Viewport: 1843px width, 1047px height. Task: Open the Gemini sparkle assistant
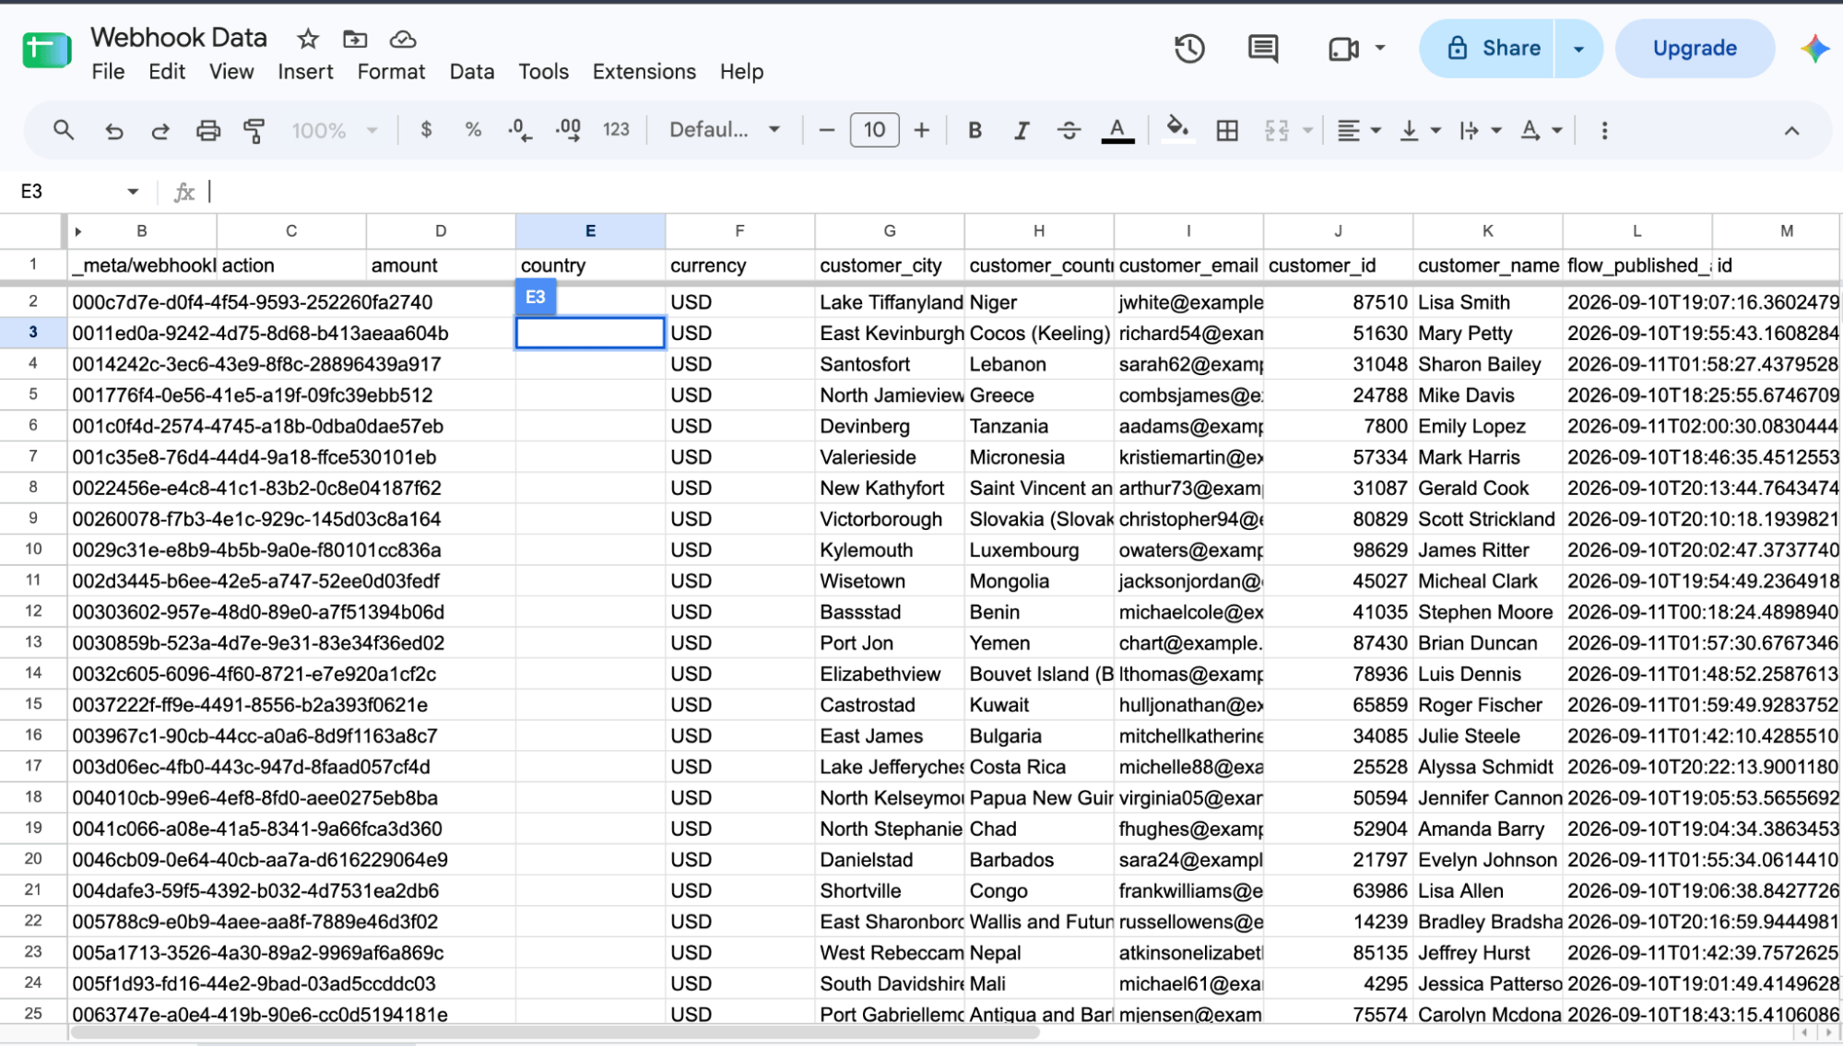pos(1814,48)
